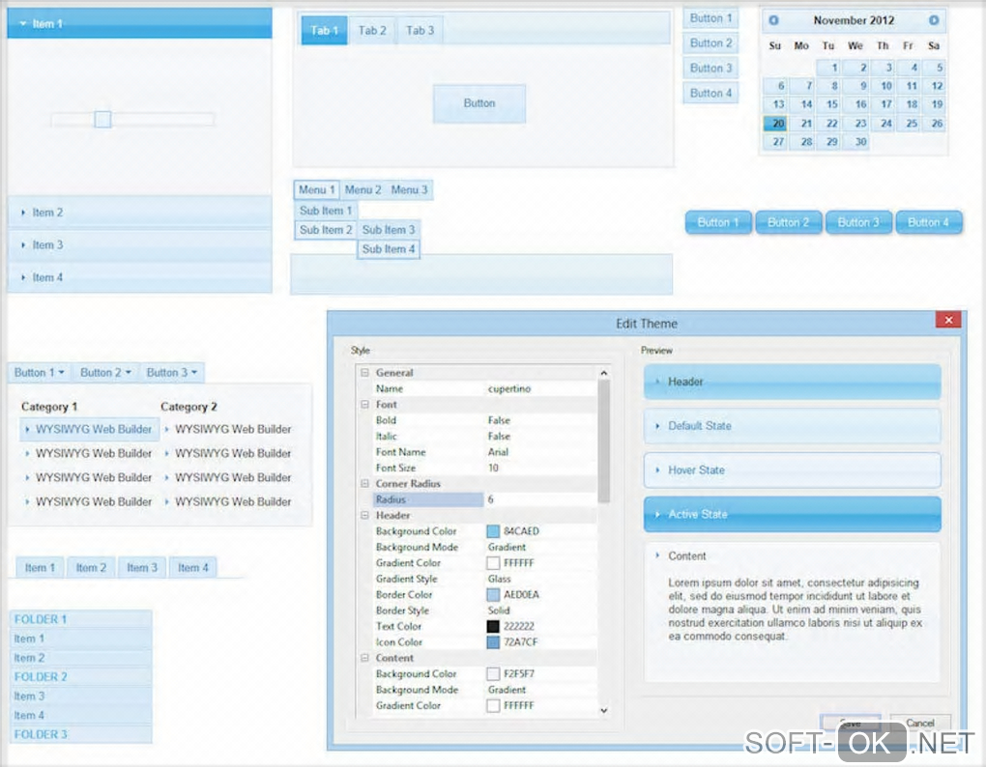
Task: Select Sub Item 2
Action: pyautogui.click(x=326, y=230)
